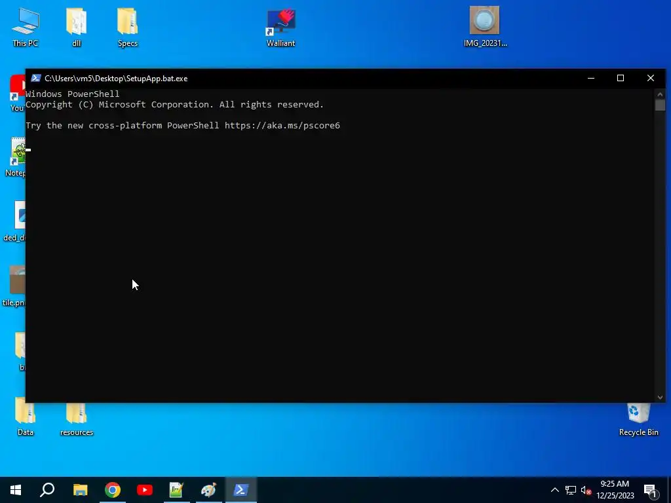Open network status tray icon
Image resolution: width=671 pixels, height=503 pixels.
pos(571,490)
